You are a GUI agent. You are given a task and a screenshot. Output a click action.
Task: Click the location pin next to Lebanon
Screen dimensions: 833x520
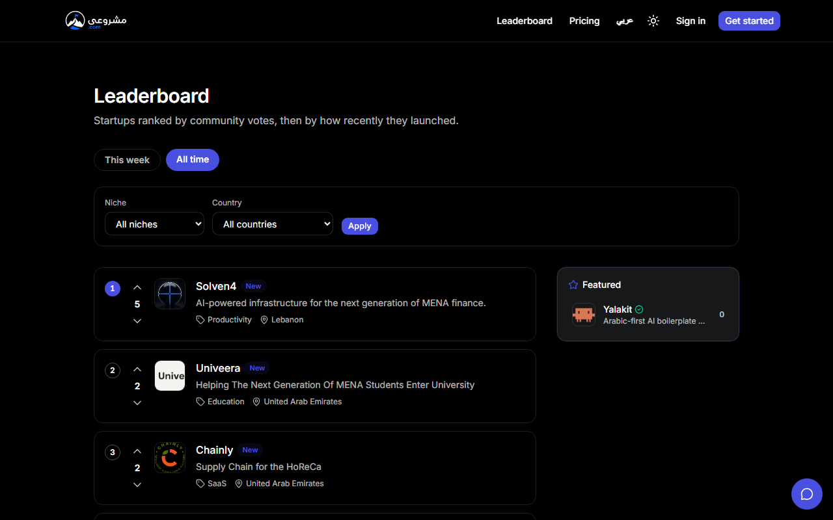(x=264, y=320)
